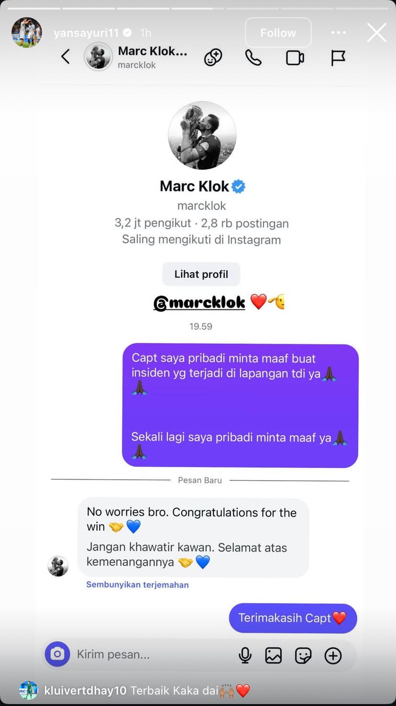Open the three-dot story options menu
The height and width of the screenshot is (706, 396).
pos(339,32)
